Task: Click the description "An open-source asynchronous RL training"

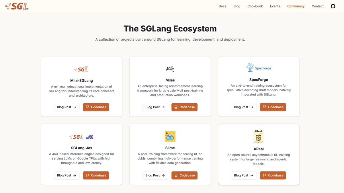Action: pyautogui.click(x=259, y=159)
